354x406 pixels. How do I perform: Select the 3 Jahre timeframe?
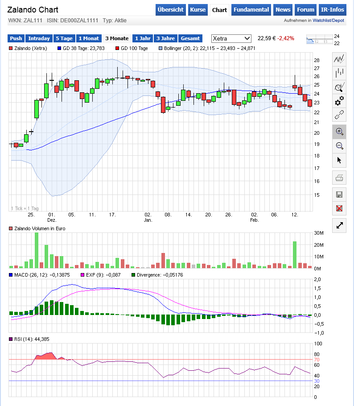point(165,38)
